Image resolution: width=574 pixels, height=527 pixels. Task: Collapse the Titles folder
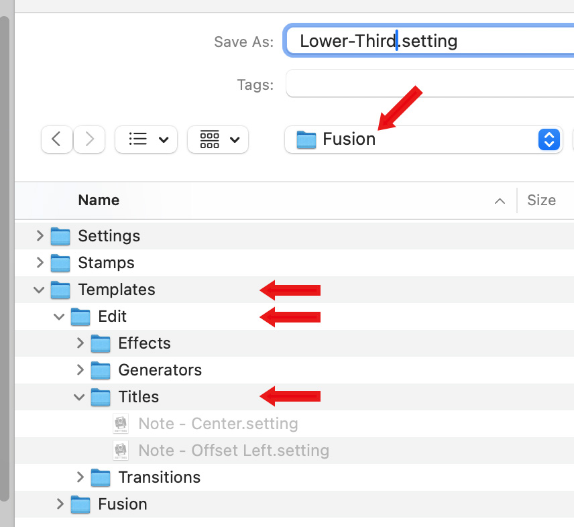pos(80,397)
